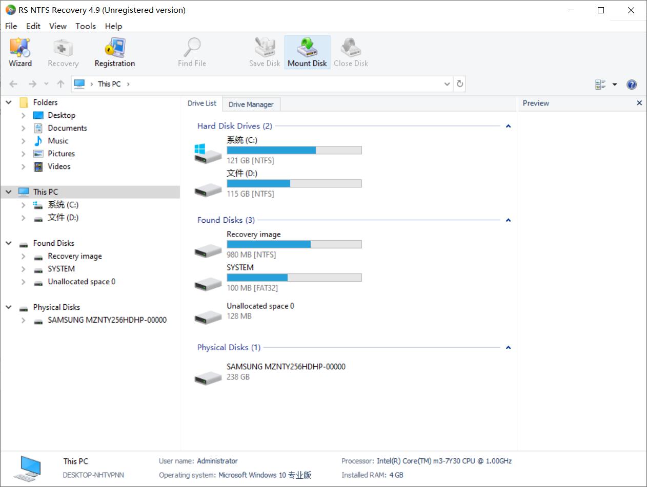Click the 文件 (D:) usage bar
The width and height of the screenshot is (647, 487).
point(294,183)
